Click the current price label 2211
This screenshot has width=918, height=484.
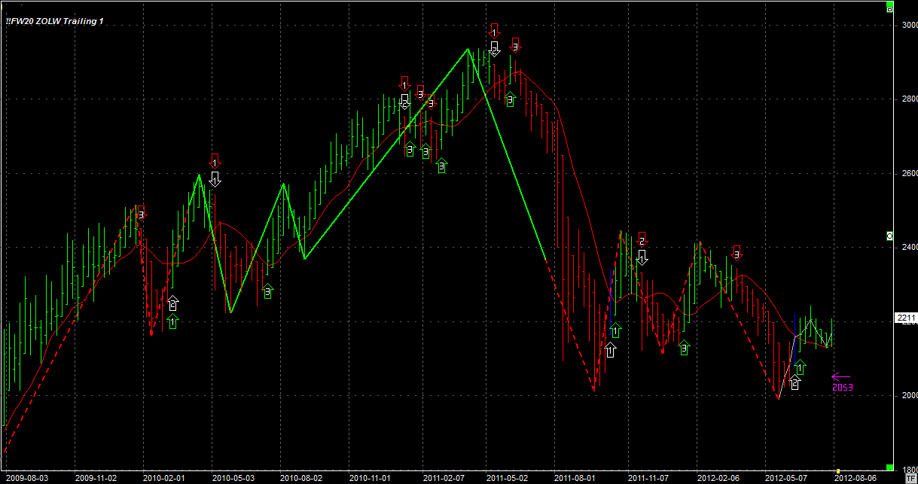pyautogui.click(x=904, y=318)
